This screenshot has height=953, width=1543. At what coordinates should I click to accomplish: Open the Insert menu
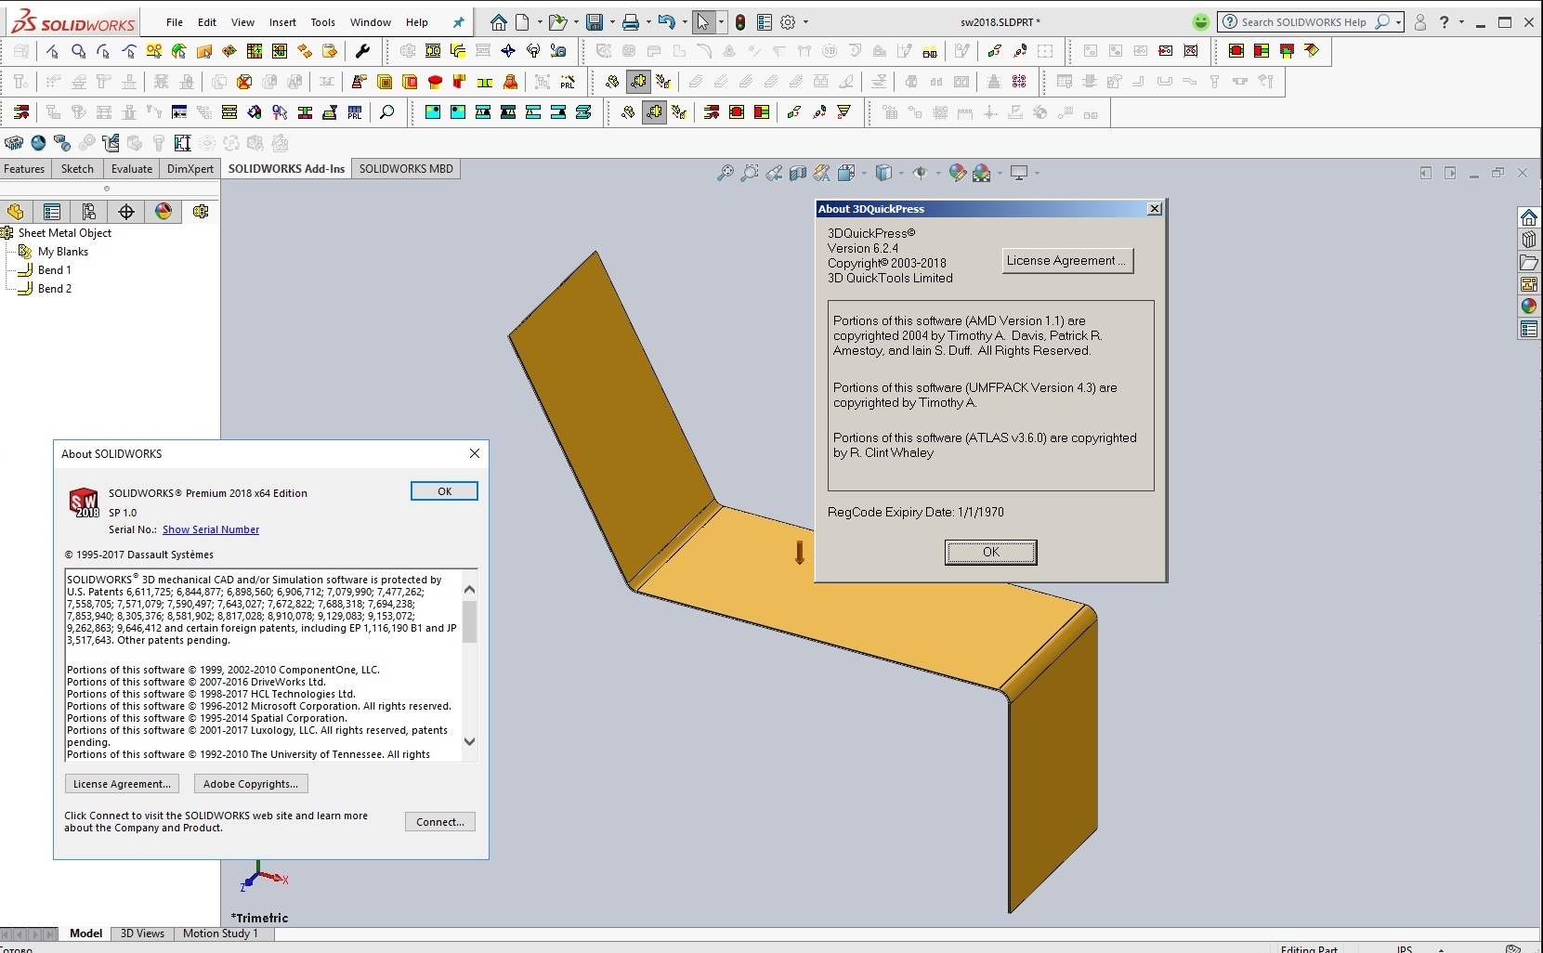[282, 22]
